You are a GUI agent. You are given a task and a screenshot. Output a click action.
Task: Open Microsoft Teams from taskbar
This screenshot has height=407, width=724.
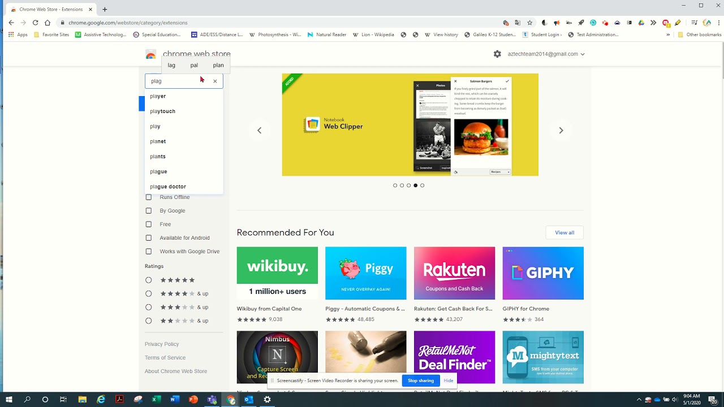point(212,400)
